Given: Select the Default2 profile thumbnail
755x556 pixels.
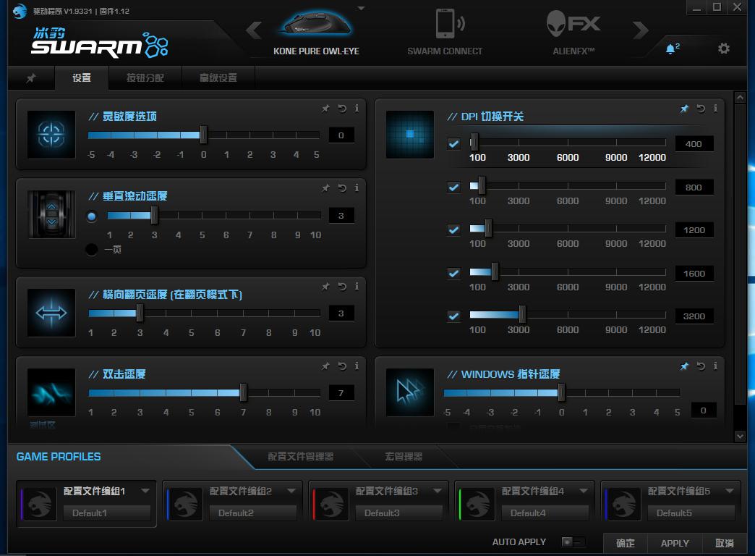Looking at the screenshot, I should click(185, 504).
